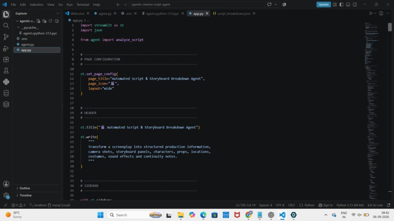Click the code minimap

(373, 110)
